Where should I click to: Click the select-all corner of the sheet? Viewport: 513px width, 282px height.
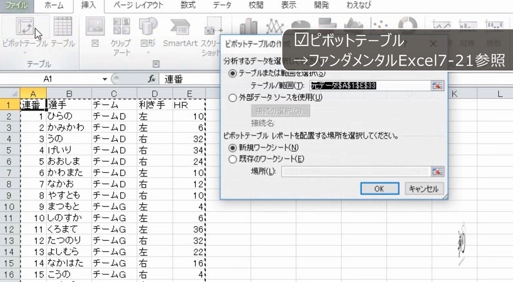coord(10,93)
